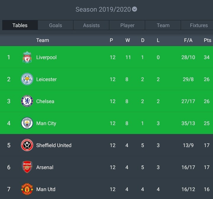This screenshot has height=199, width=213.
Task: Open the Season 2019/2020 dropdown label
Action: [x=103, y=9]
